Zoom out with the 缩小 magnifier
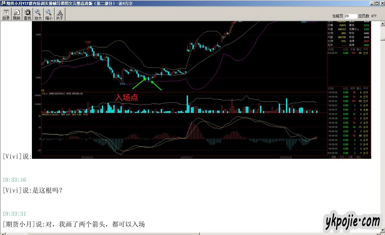Image resolution: width=385 pixels, height=235 pixels. pyautogui.click(x=49, y=14)
